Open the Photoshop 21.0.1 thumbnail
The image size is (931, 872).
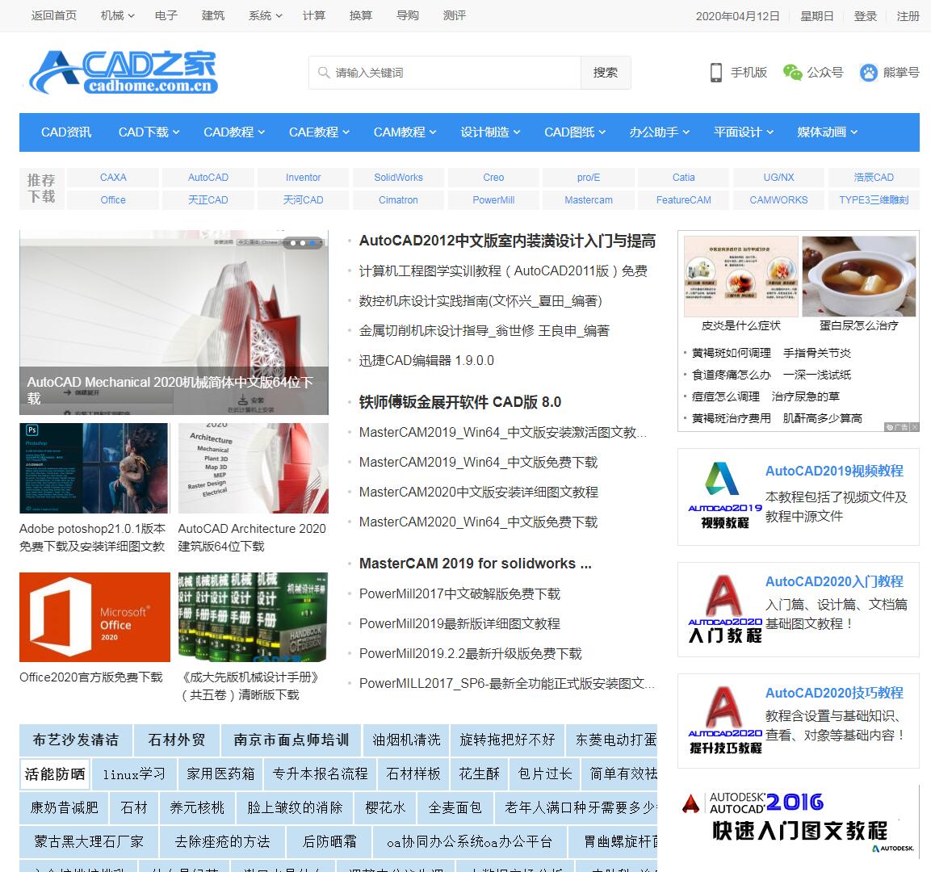tap(94, 467)
